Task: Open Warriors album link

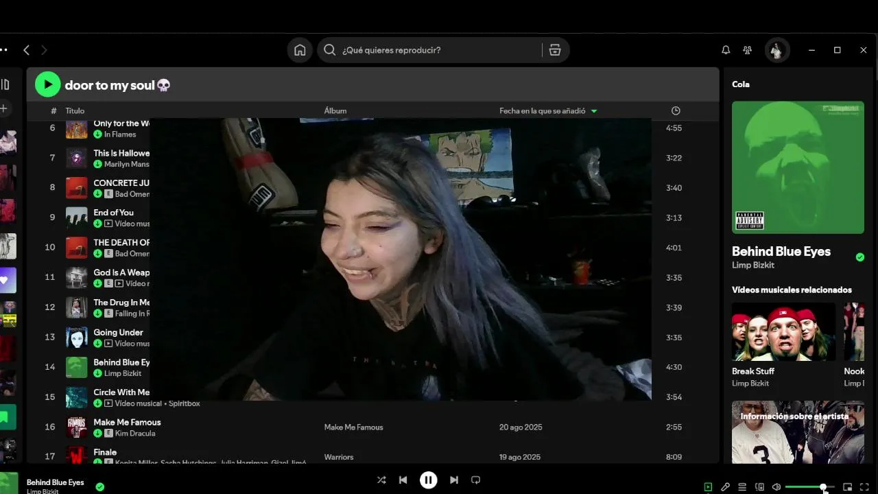Action: tap(338, 457)
